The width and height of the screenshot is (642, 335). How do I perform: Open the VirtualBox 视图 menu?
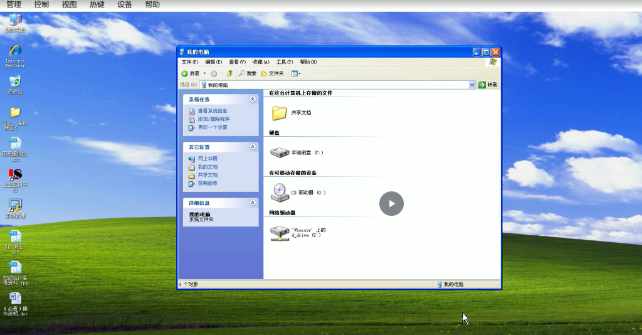click(x=69, y=4)
